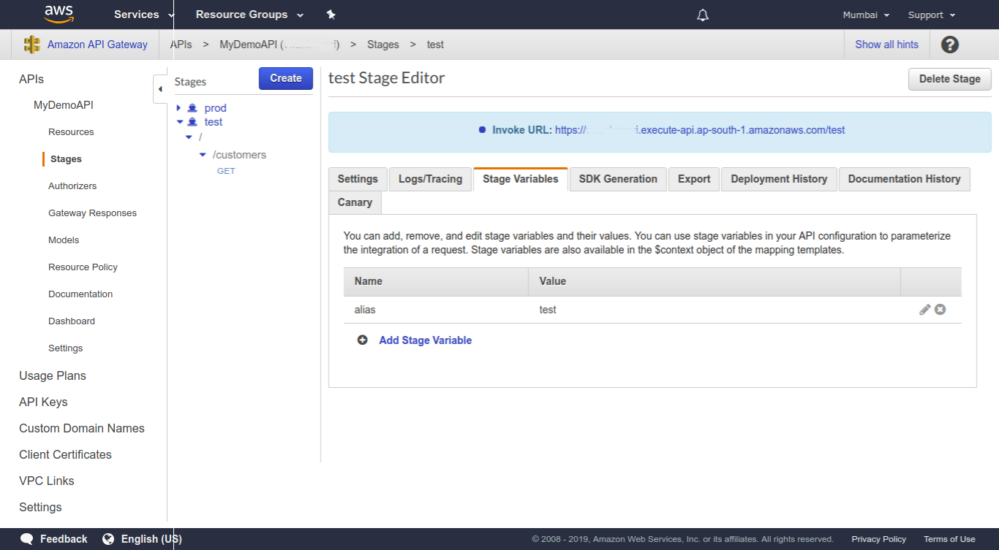Image resolution: width=999 pixels, height=550 pixels.
Task: Open the Documentation History tab
Action: pos(904,179)
